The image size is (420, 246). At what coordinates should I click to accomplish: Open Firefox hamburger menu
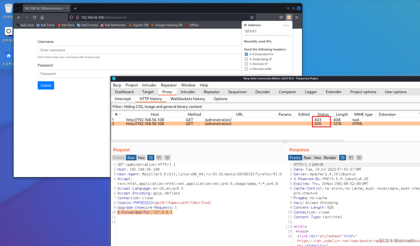(297, 18)
